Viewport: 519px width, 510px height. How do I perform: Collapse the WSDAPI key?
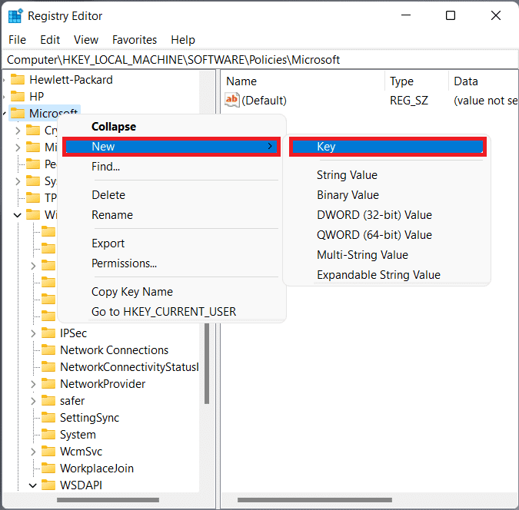click(x=33, y=485)
